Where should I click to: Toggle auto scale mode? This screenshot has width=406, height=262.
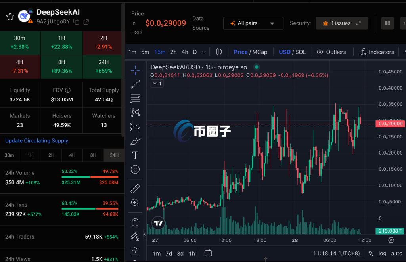[396, 253]
